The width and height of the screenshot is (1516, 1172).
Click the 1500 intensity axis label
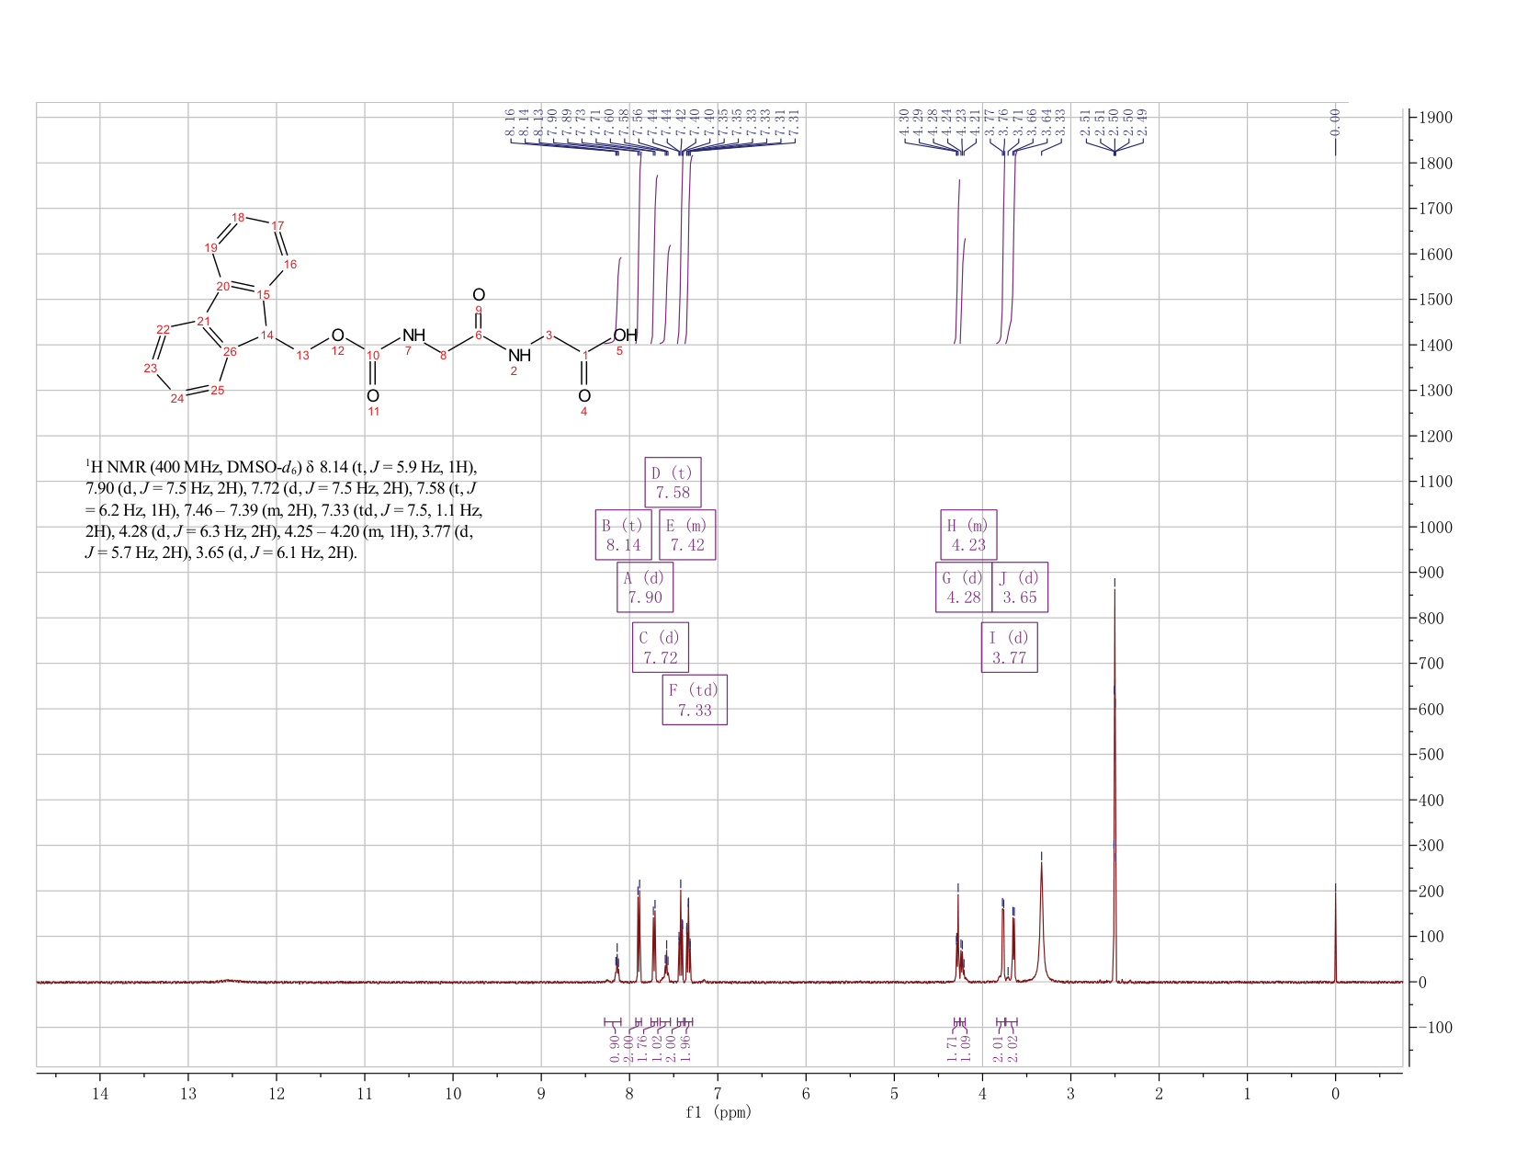(1435, 300)
